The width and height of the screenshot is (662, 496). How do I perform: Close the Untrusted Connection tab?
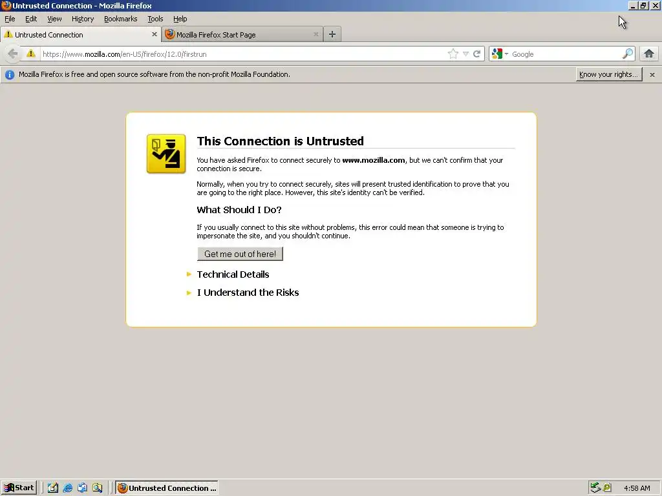click(x=154, y=34)
